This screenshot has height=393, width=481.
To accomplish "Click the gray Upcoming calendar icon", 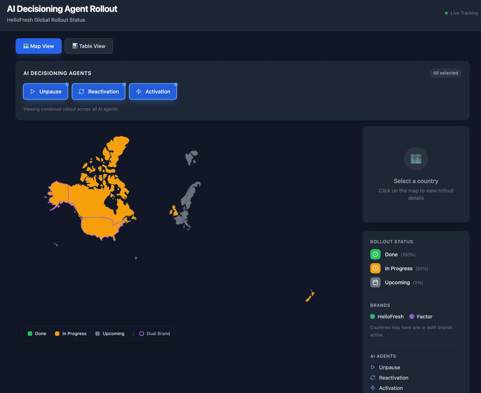I will point(375,282).
